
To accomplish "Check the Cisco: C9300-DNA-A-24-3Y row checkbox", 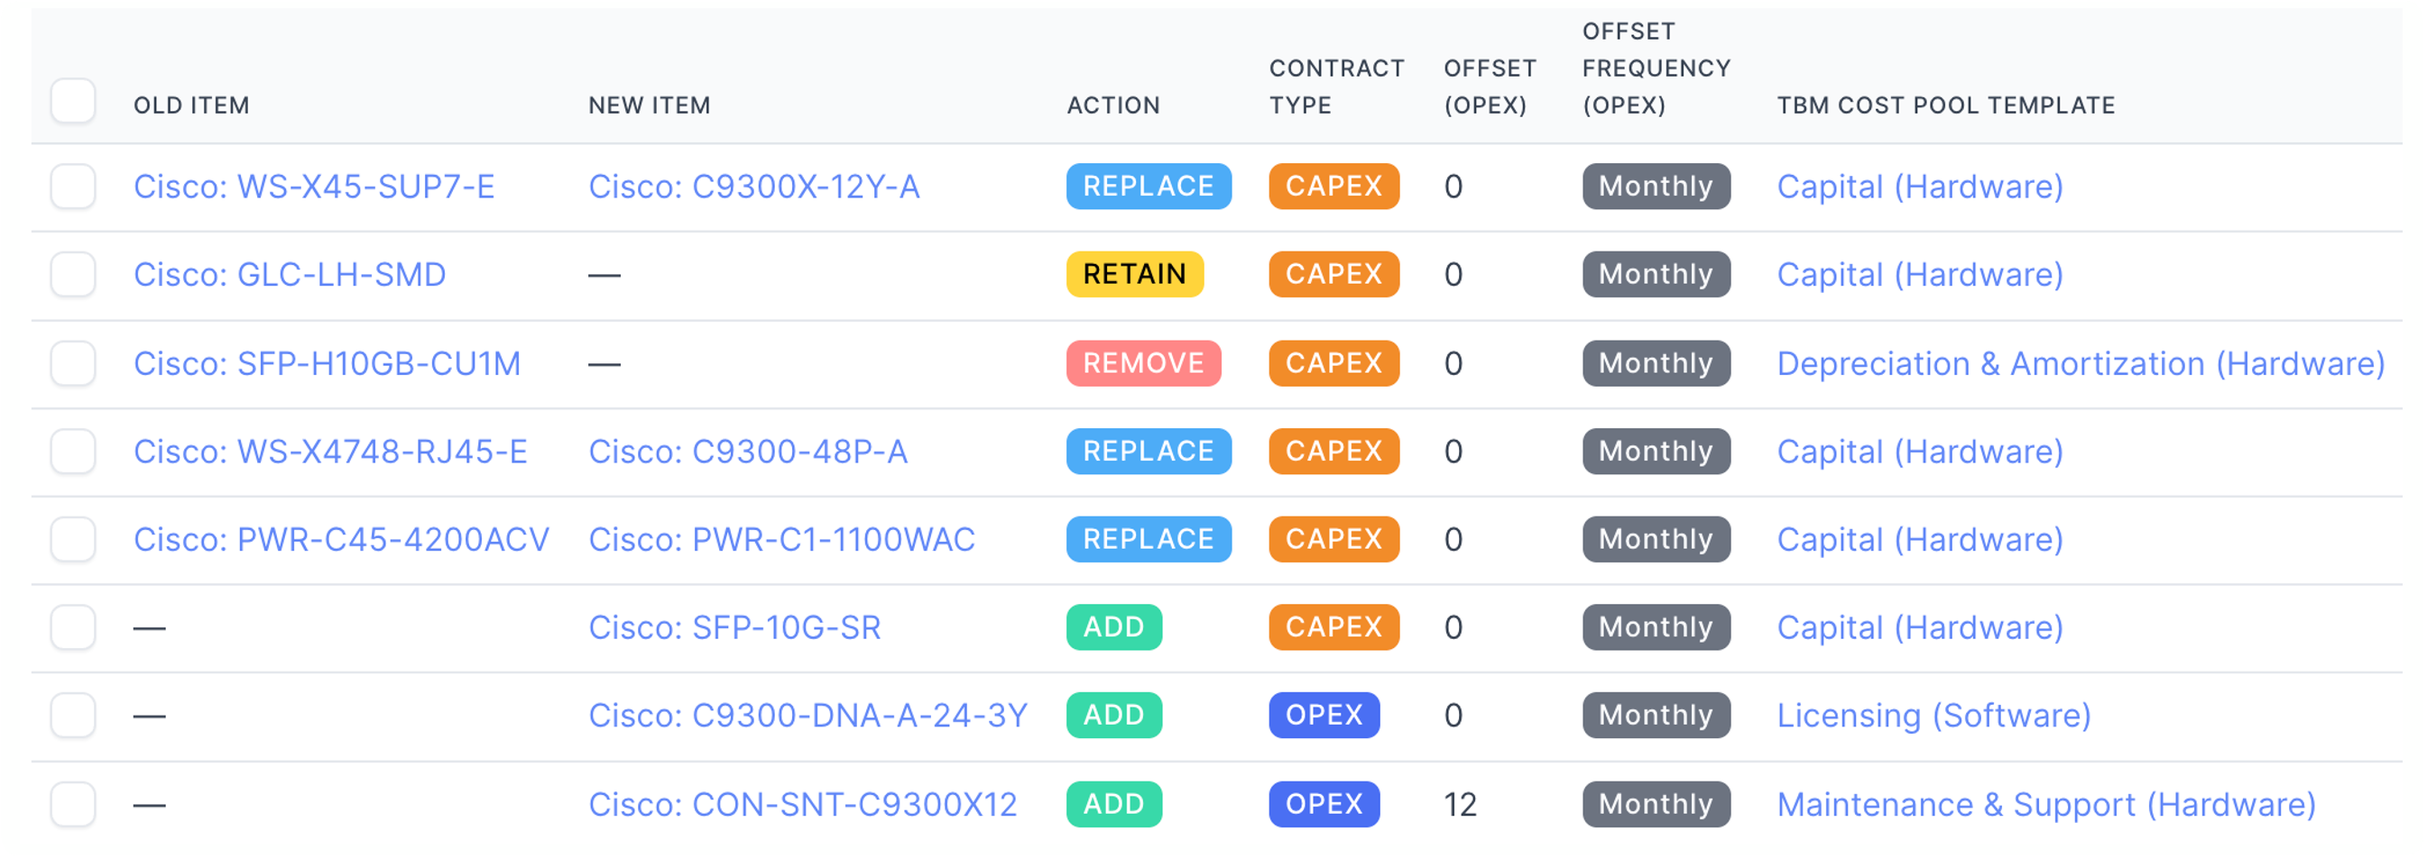I will [72, 715].
